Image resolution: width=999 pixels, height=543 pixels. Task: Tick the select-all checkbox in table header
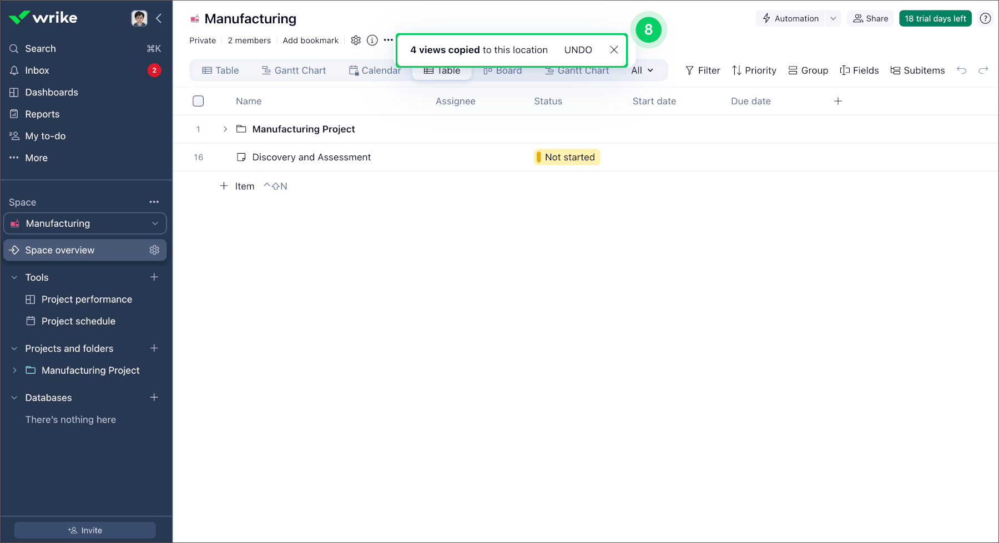click(x=198, y=101)
